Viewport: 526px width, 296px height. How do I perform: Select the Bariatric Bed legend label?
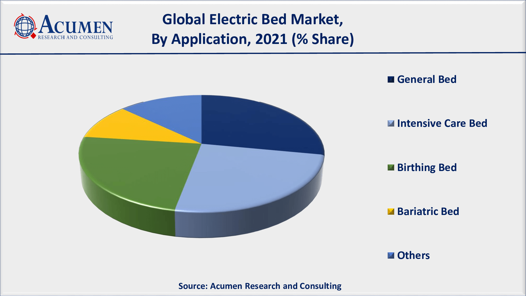pyautogui.click(x=428, y=212)
